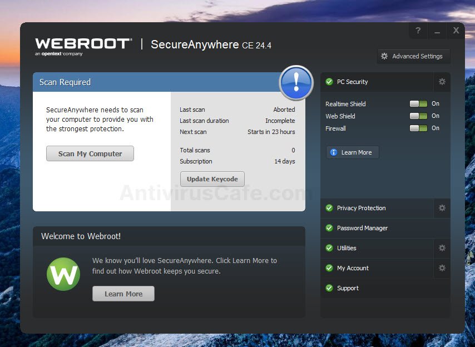Open the Support section
The height and width of the screenshot is (347, 475).
tap(385, 288)
